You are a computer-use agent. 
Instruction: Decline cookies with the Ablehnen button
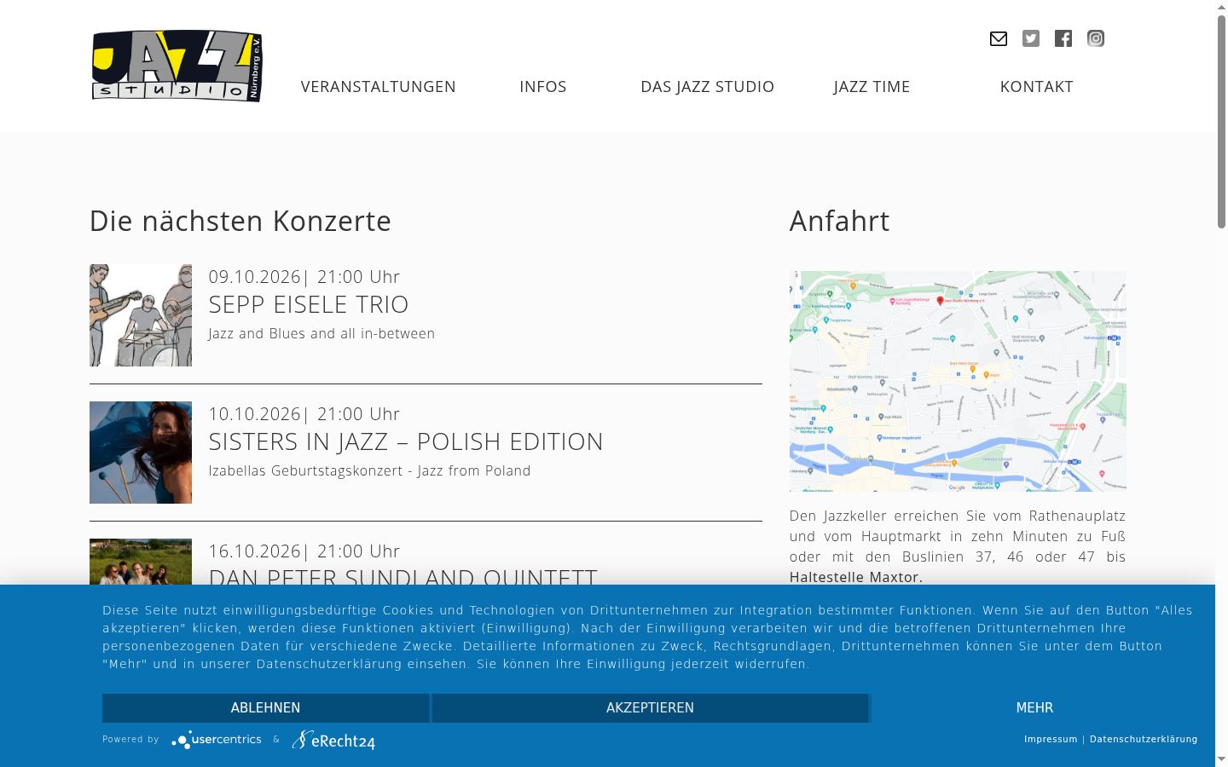tap(265, 708)
